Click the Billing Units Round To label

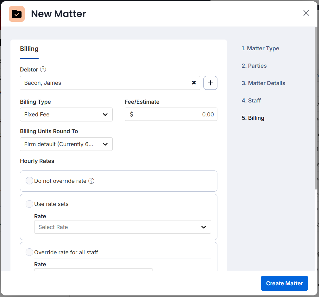49,131
